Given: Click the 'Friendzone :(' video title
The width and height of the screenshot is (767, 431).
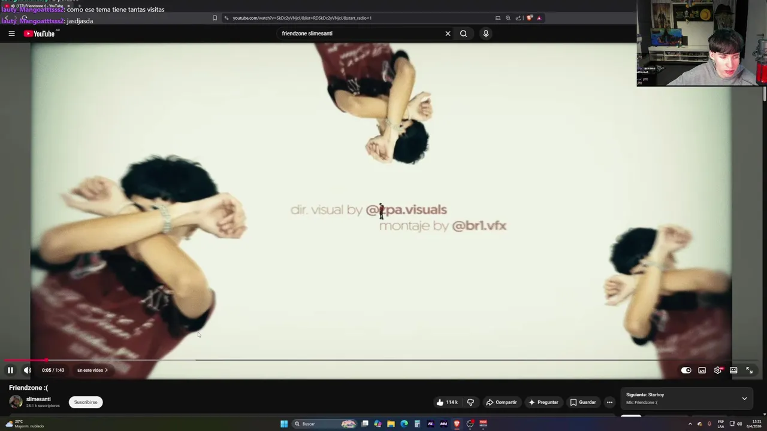Looking at the screenshot, I should [28, 387].
